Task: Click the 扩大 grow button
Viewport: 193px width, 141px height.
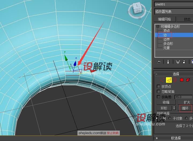Action: tap(185, 102)
